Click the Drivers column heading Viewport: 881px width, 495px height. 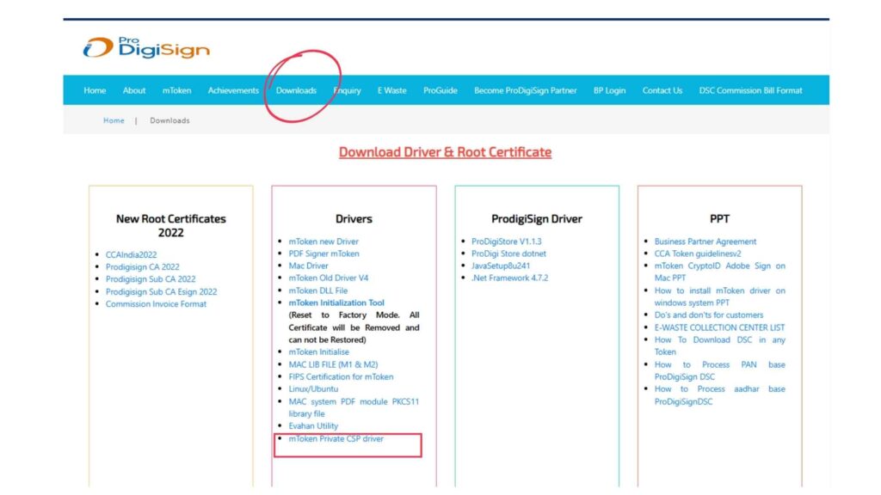[x=354, y=219]
